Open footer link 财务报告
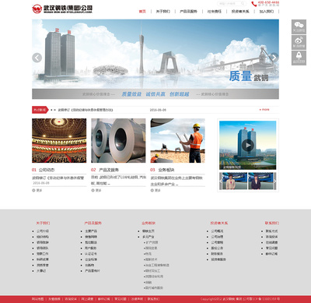The width and height of the screenshot is (311, 303). [217, 254]
